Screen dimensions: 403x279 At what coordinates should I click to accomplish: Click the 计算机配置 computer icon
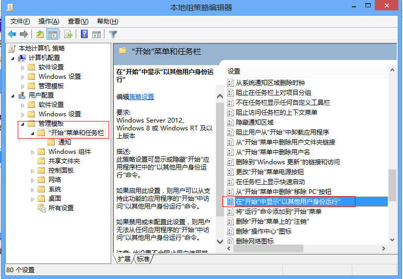click(22, 58)
